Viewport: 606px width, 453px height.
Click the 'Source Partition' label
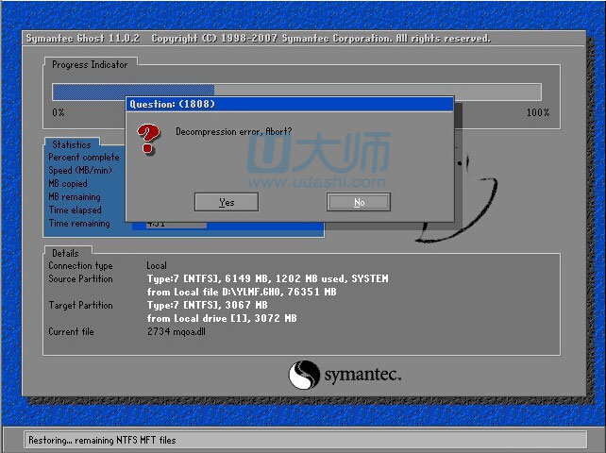80,278
